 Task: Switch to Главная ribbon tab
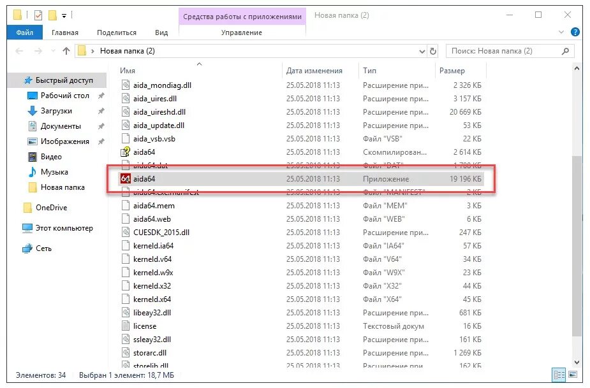(64, 32)
